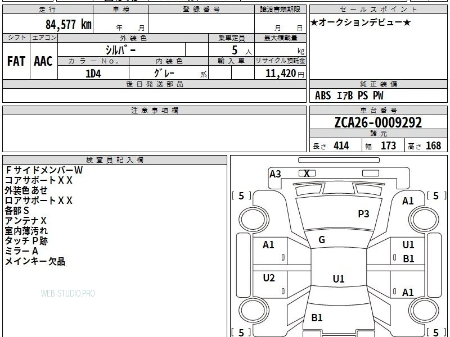Click the 車台番号 header
This screenshot has width=450, height=337.
click(378, 110)
